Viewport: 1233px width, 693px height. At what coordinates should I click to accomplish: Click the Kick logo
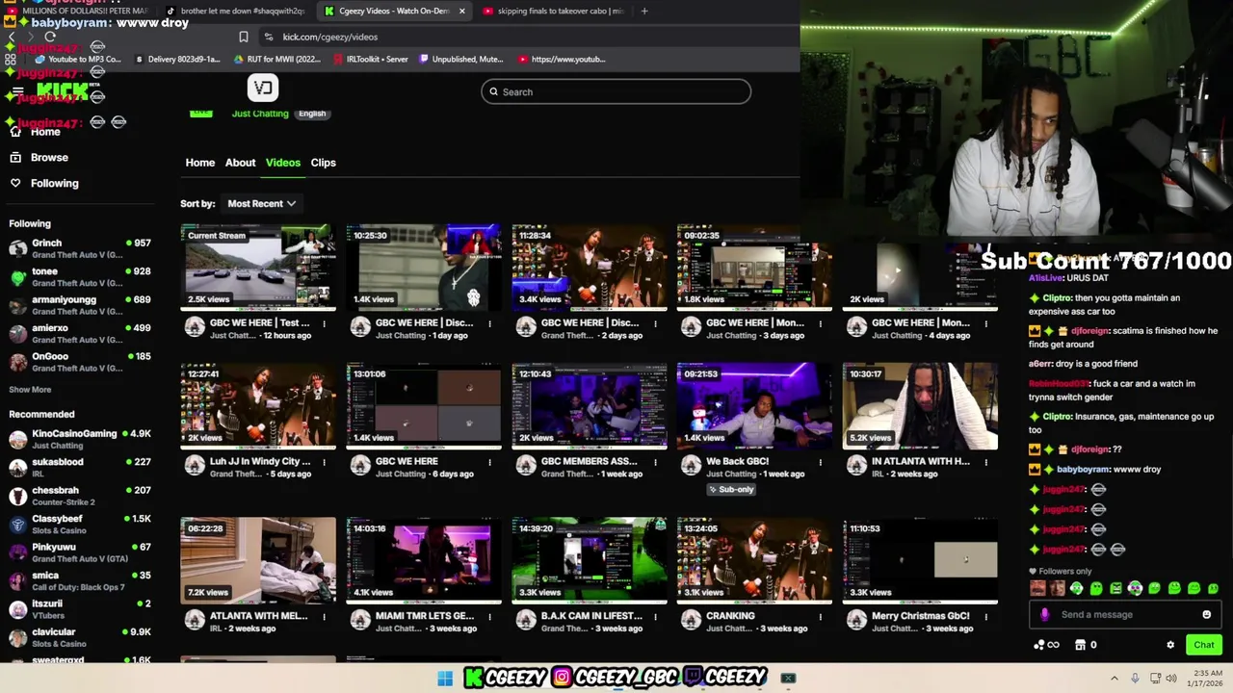(x=64, y=92)
